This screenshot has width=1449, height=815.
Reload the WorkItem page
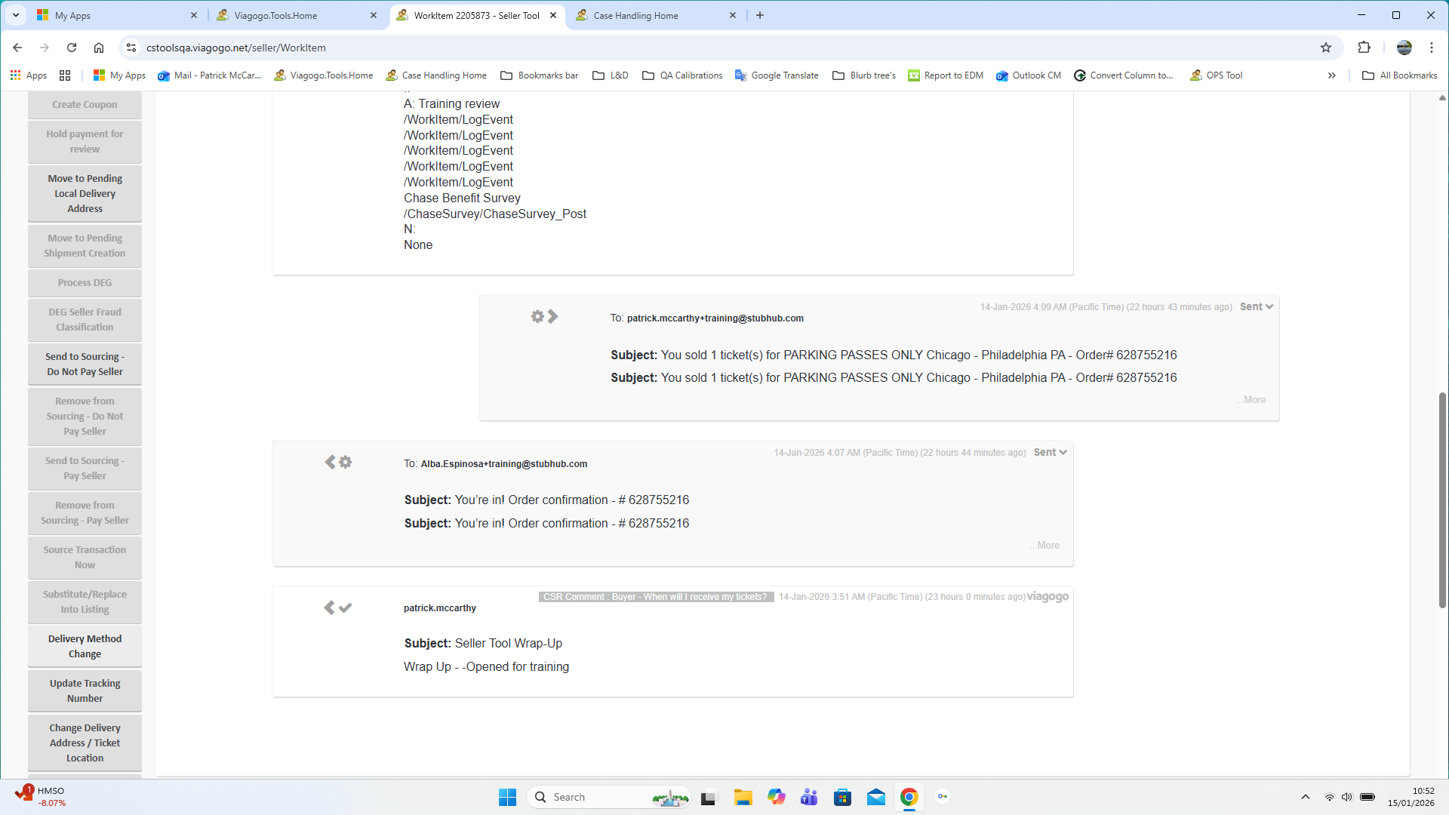tap(72, 48)
